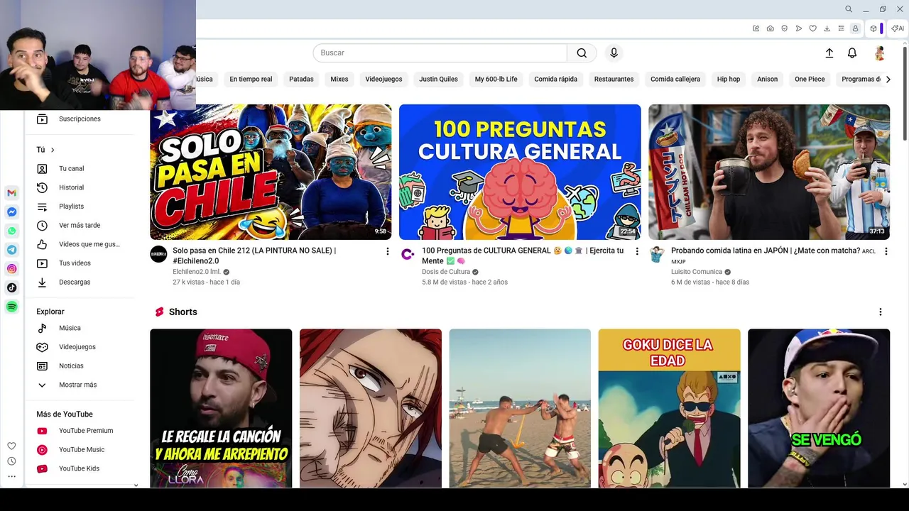The height and width of the screenshot is (511, 909).
Task: Open browser downloads icon in toolbar
Action: 827,28
